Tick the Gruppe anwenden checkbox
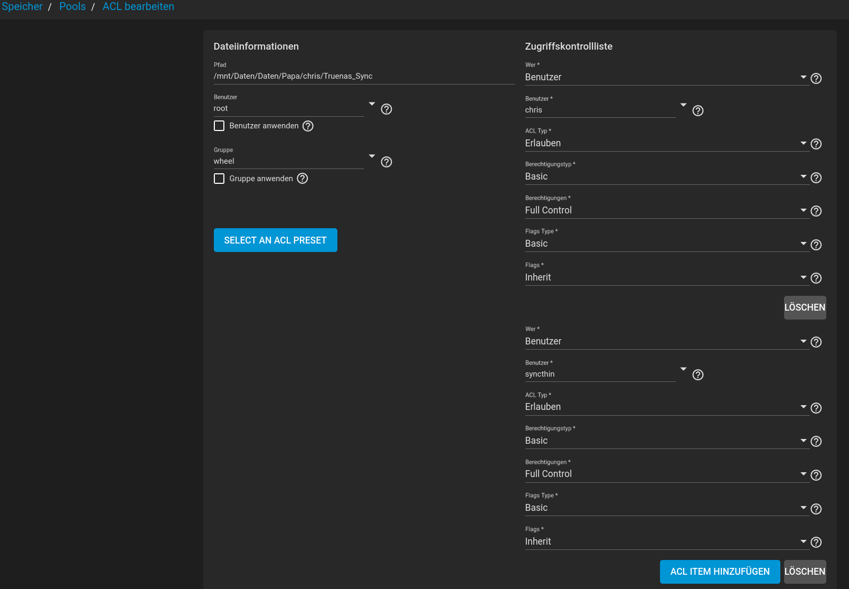The image size is (849, 589). click(219, 179)
